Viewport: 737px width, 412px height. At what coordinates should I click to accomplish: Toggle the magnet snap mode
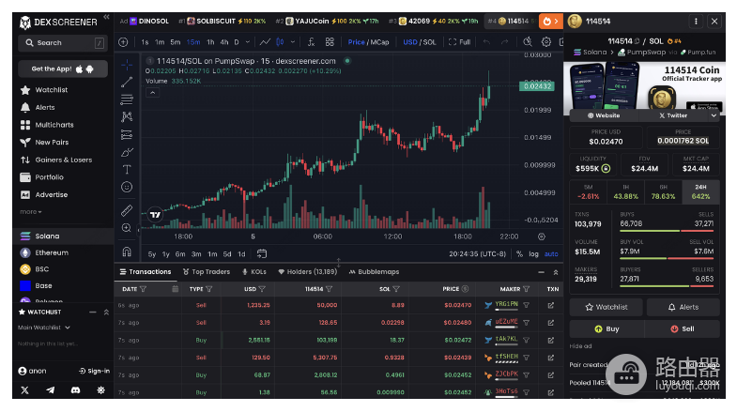(x=127, y=252)
